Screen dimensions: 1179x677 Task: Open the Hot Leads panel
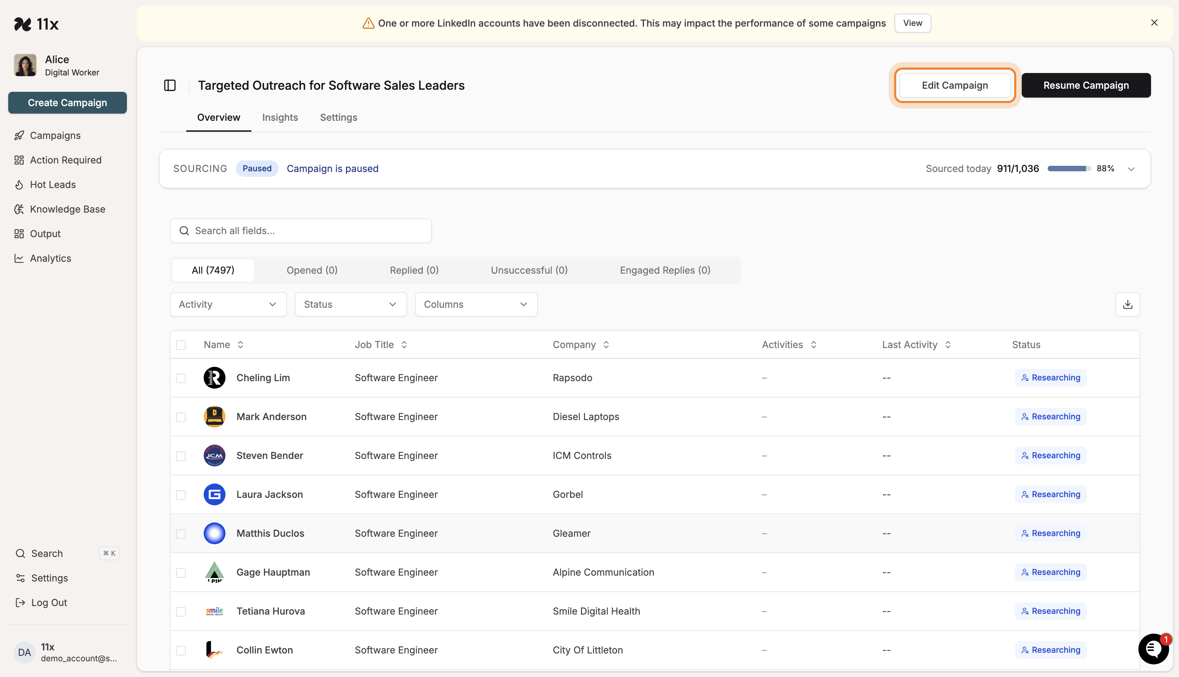[x=53, y=185]
